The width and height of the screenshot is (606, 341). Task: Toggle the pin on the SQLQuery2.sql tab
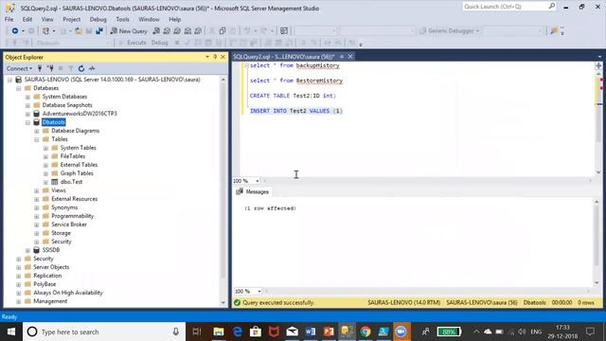[342, 57]
